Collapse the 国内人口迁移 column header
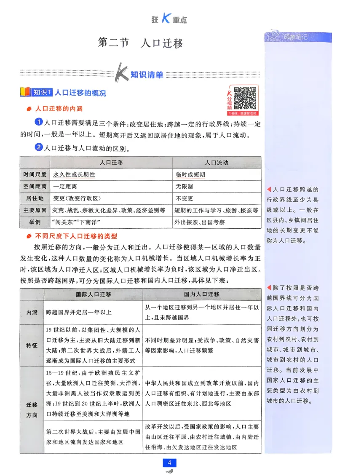Screen dimensions: 337x476 tap(206, 294)
